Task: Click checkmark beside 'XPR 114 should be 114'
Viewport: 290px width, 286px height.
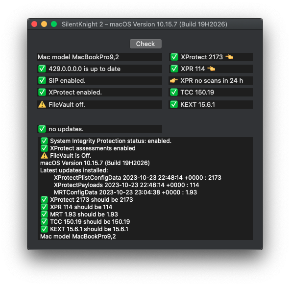Action: point(44,207)
